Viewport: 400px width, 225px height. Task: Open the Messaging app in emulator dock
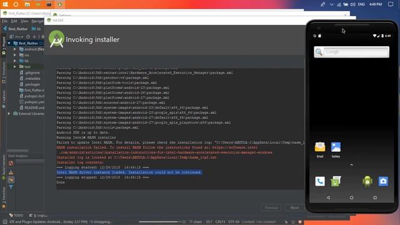click(x=336, y=181)
